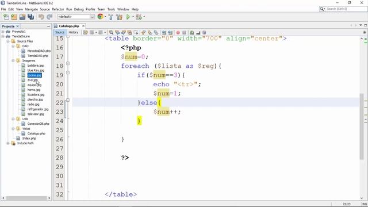Click Next Bookmark icon

click(149, 32)
